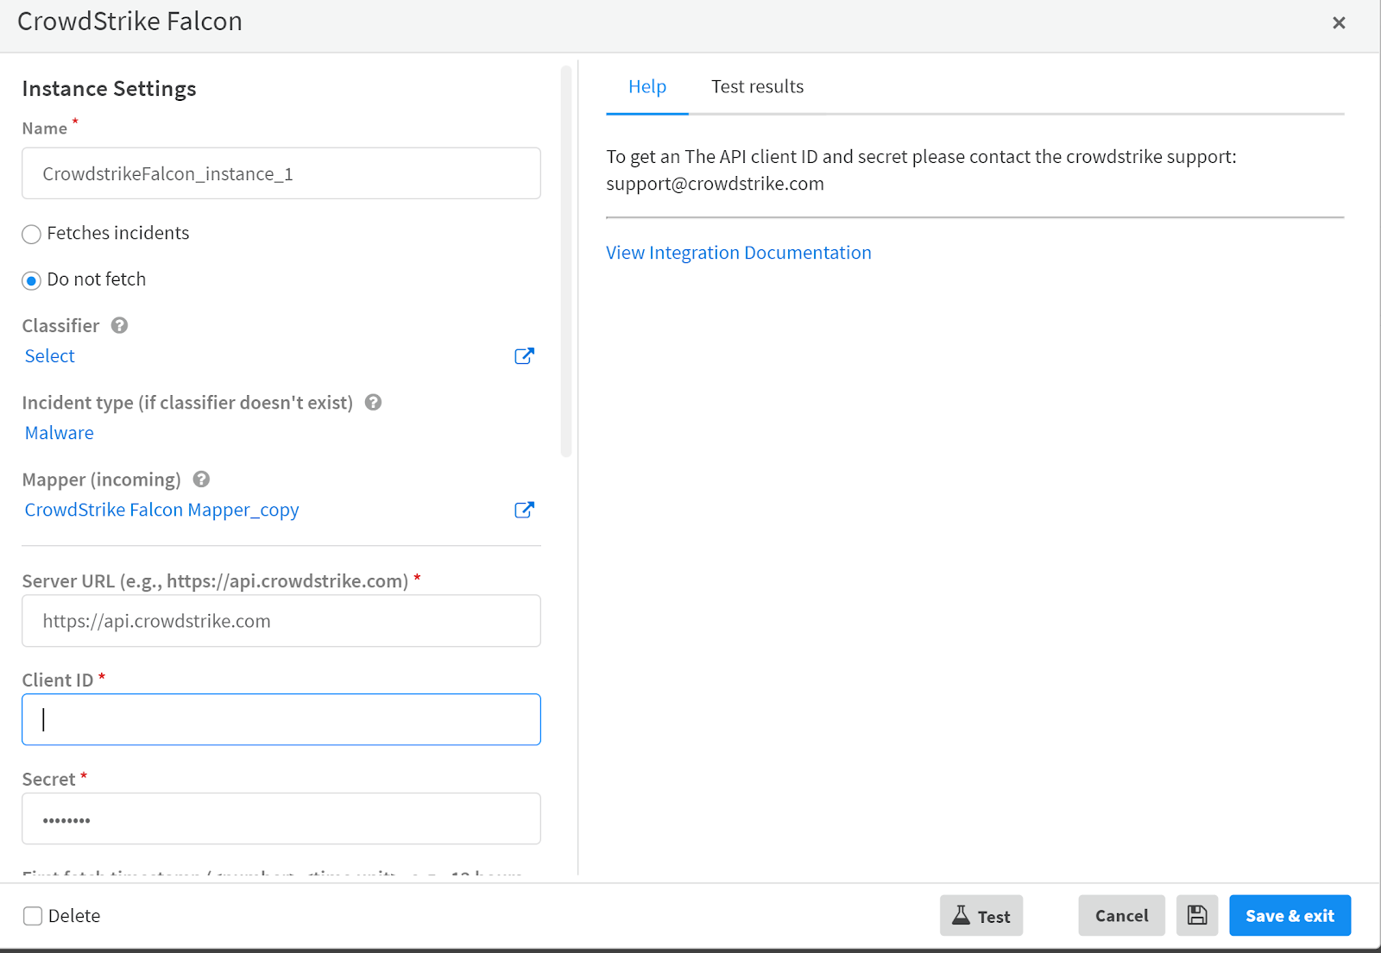Open Classifier in new window icon
Screen dimensions: 1381x953
point(524,356)
